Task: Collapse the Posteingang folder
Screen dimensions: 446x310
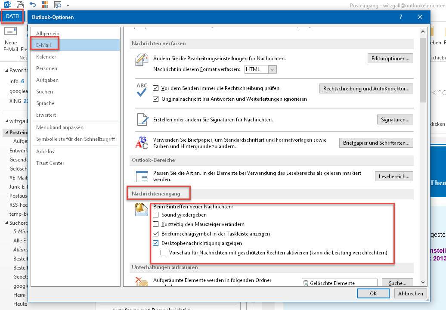Action: pos(6,133)
